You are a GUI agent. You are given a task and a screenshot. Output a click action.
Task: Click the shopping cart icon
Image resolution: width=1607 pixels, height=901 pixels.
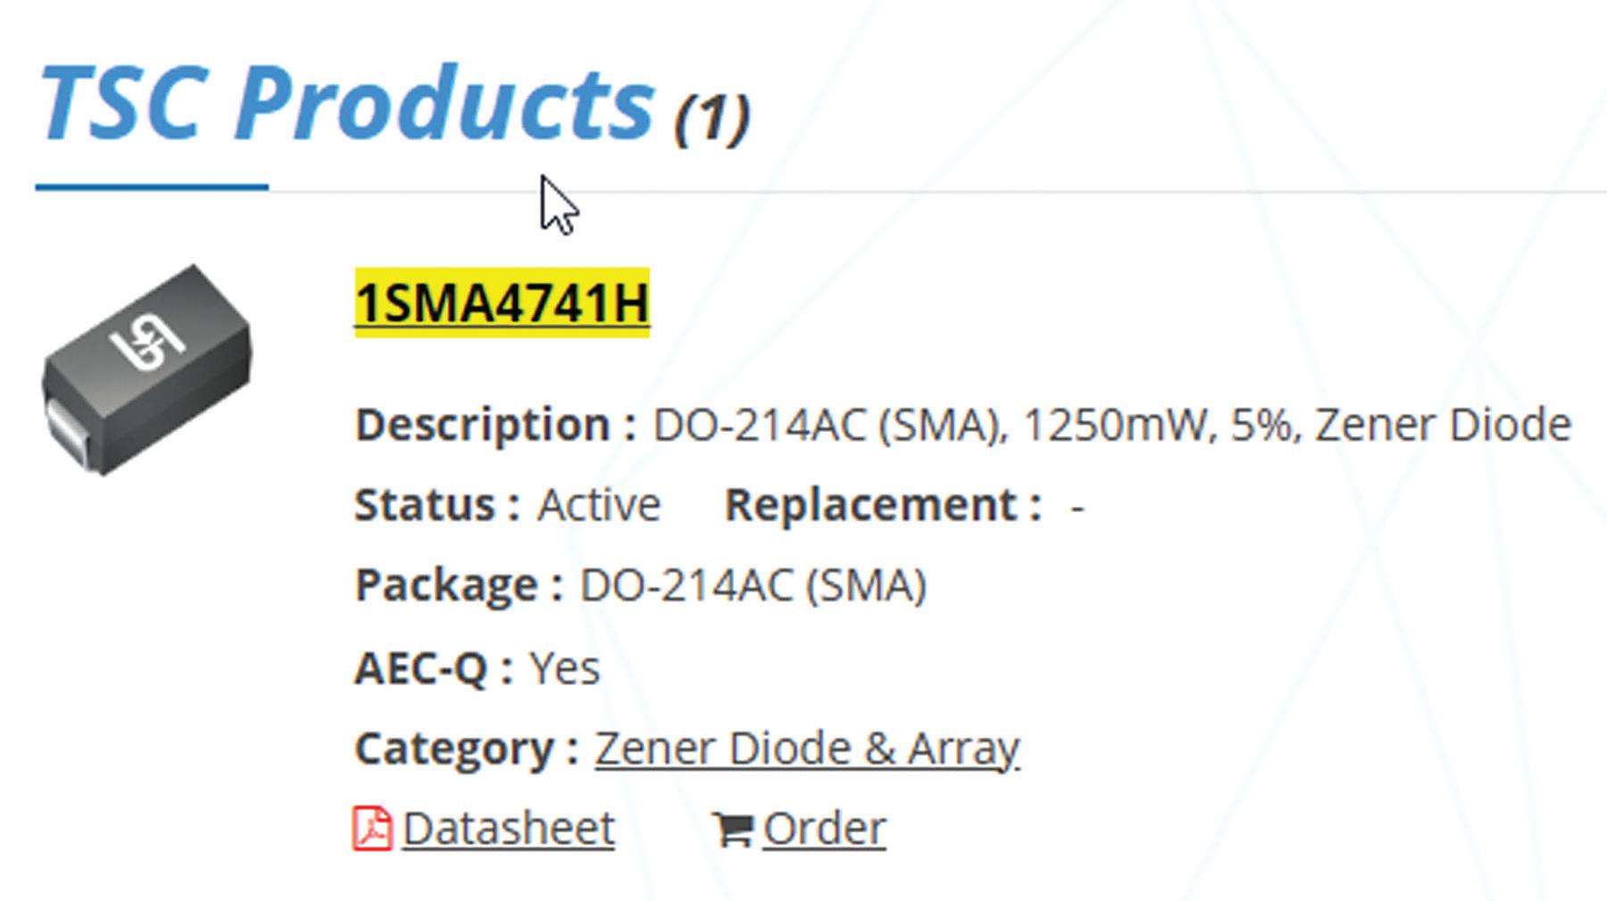[x=733, y=830]
